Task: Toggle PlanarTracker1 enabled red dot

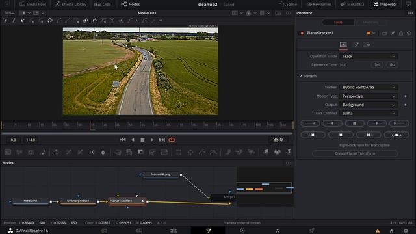Action: [x=302, y=33]
